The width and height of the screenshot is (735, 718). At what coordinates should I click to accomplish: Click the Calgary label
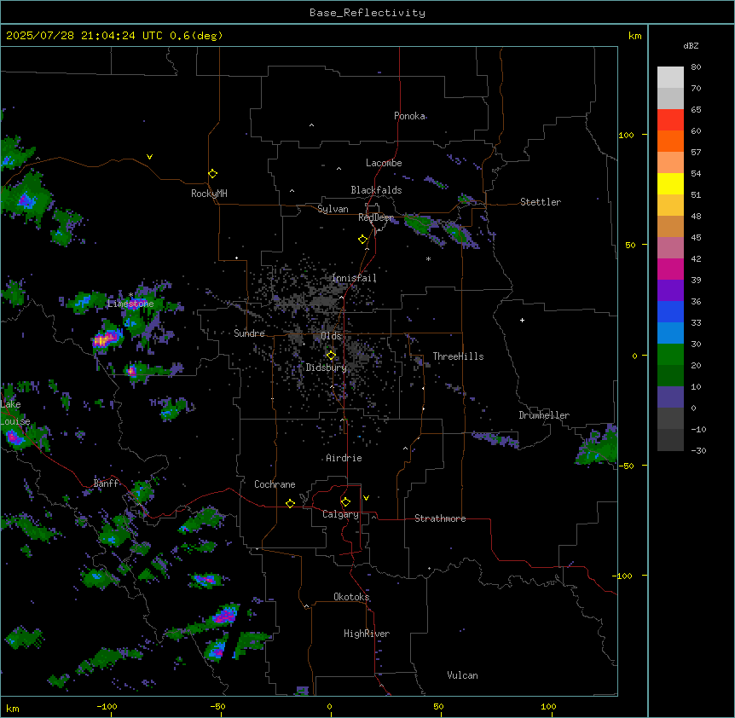[341, 514]
